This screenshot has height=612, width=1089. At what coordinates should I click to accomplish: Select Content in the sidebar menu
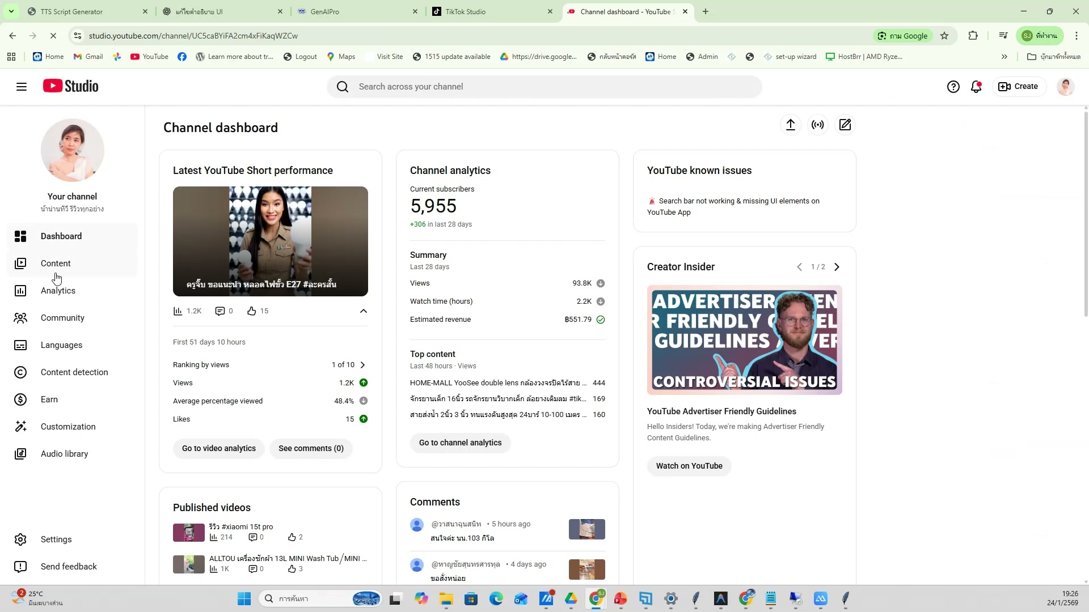tap(56, 263)
